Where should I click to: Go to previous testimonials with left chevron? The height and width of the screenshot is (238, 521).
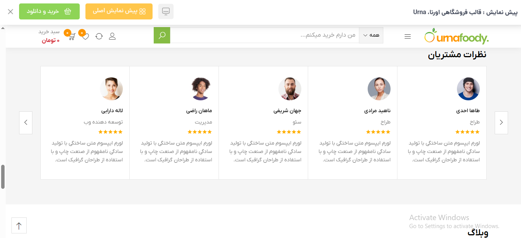point(26,122)
